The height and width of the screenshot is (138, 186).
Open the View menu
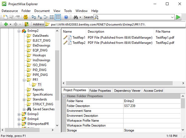(57, 11)
